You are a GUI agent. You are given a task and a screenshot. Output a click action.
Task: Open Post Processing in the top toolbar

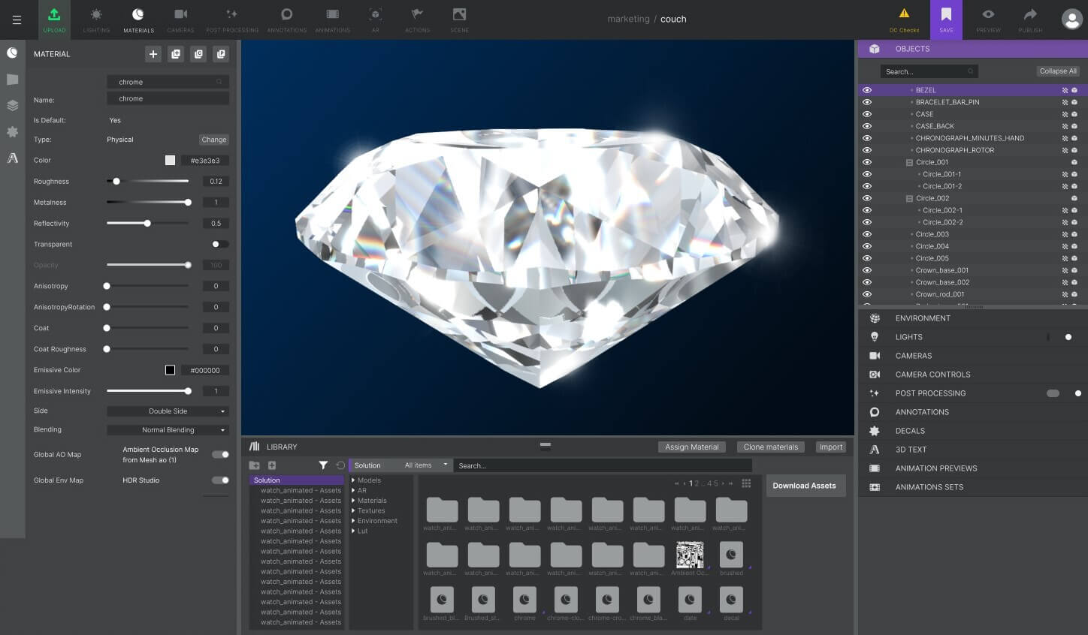[x=232, y=20]
